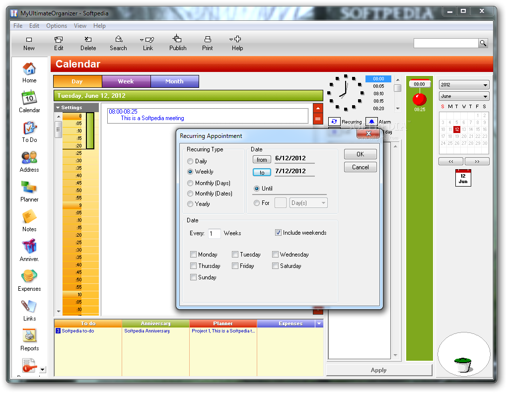The image size is (507, 393).
Task: Click Cancel in Recurring Appointment dialog
Action: coord(360,167)
